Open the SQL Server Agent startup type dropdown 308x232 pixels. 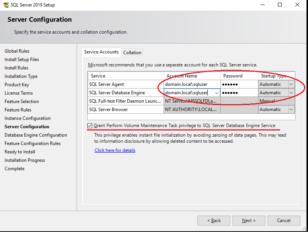[x=291, y=84]
